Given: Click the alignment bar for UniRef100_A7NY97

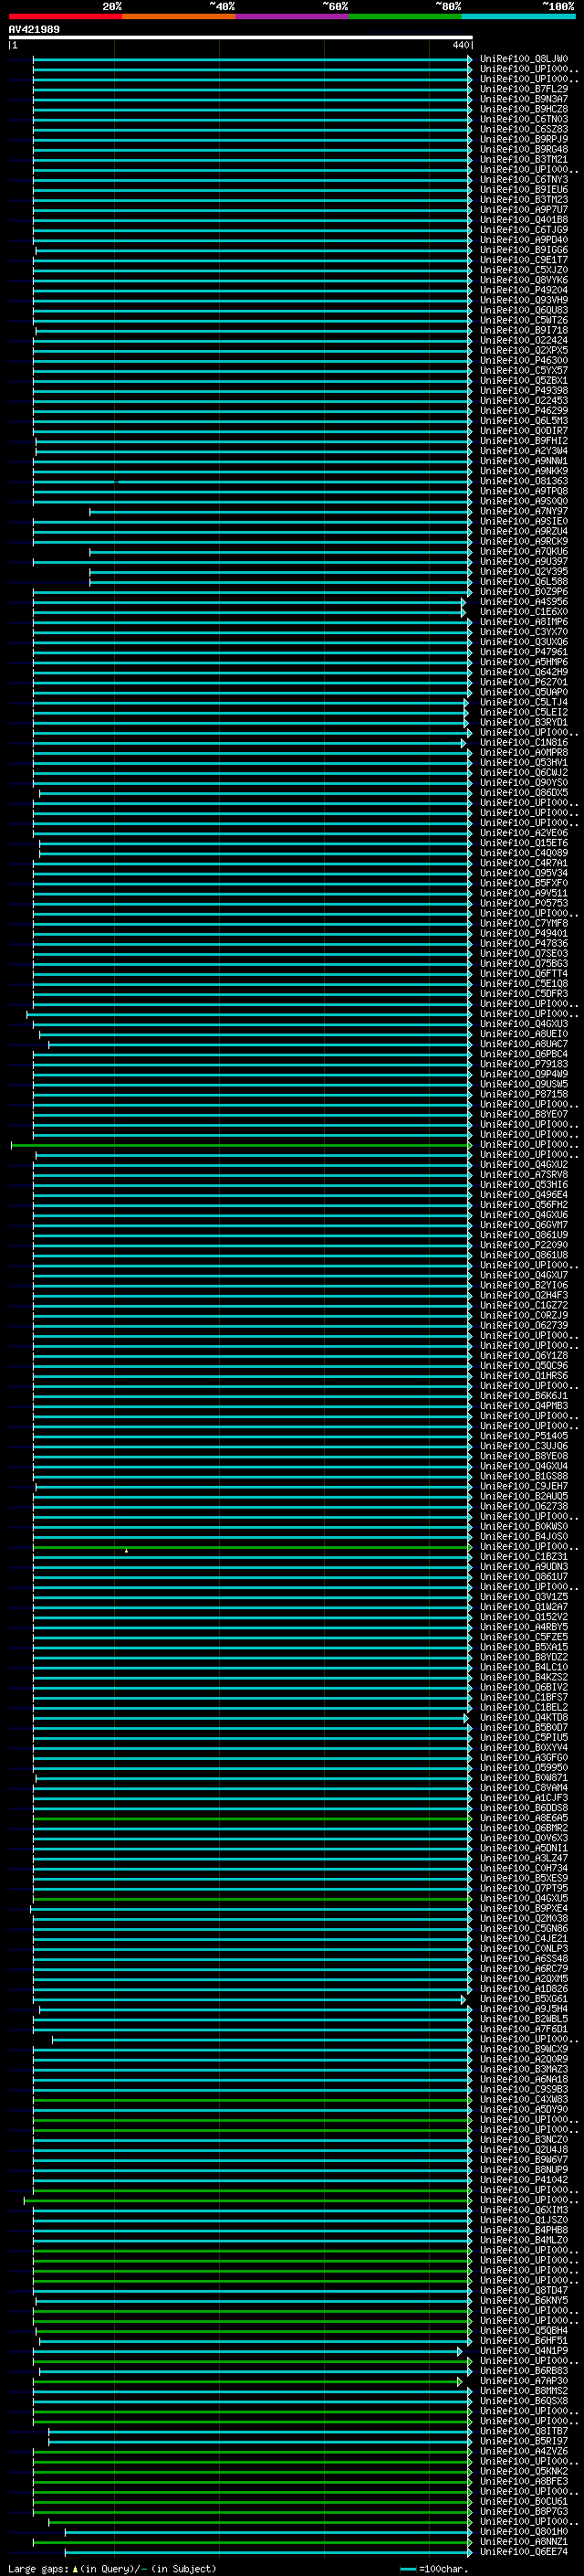Looking at the screenshot, I should (280, 512).
